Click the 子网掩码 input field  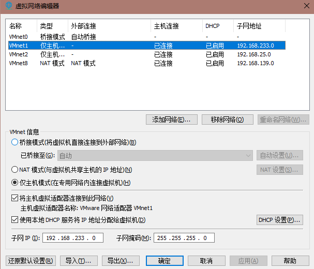click(184, 238)
